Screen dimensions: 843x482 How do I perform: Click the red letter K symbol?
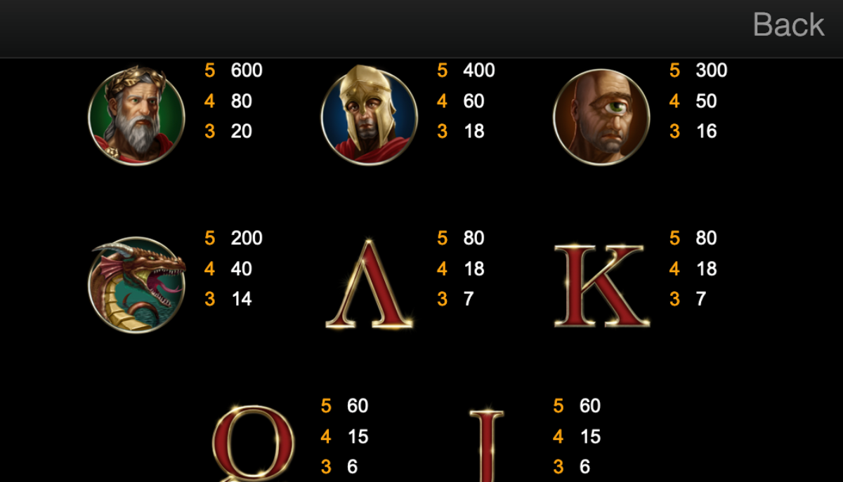pos(602,285)
